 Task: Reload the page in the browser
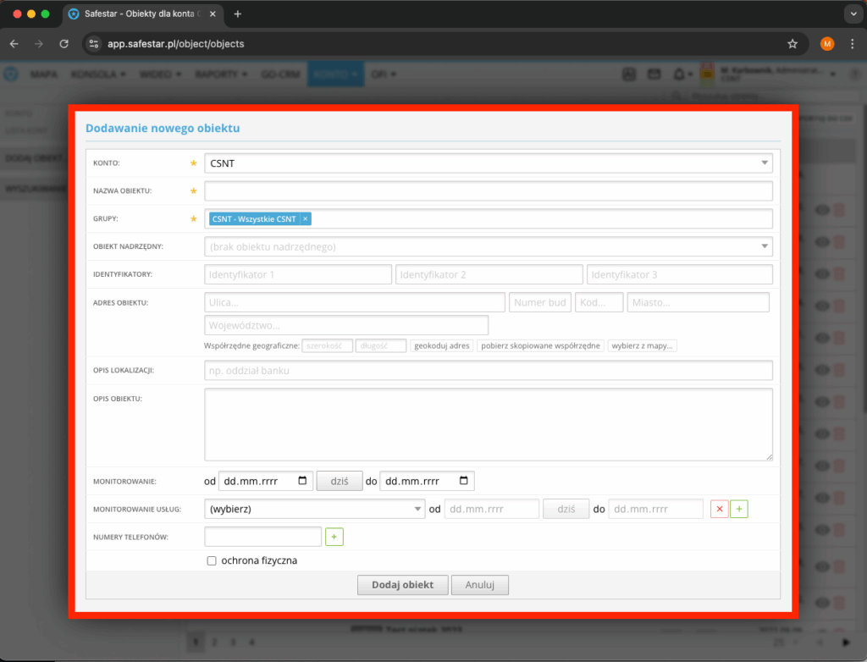click(64, 44)
